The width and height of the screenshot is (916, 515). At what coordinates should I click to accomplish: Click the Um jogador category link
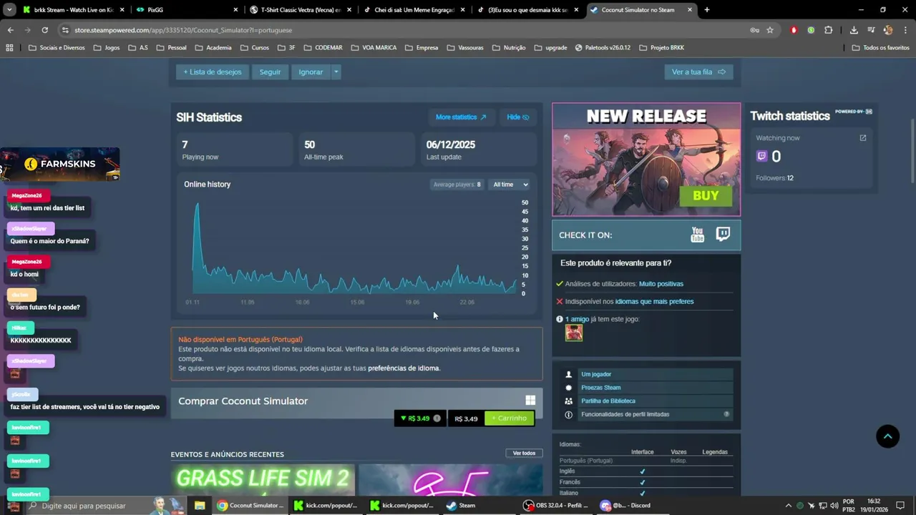(596, 374)
